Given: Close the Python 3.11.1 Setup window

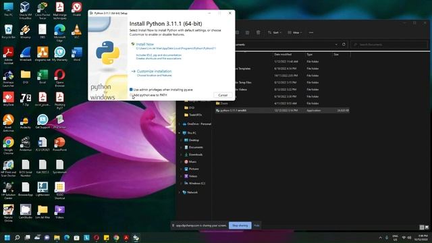Looking at the screenshot, I should pyautogui.click(x=230, y=13).
